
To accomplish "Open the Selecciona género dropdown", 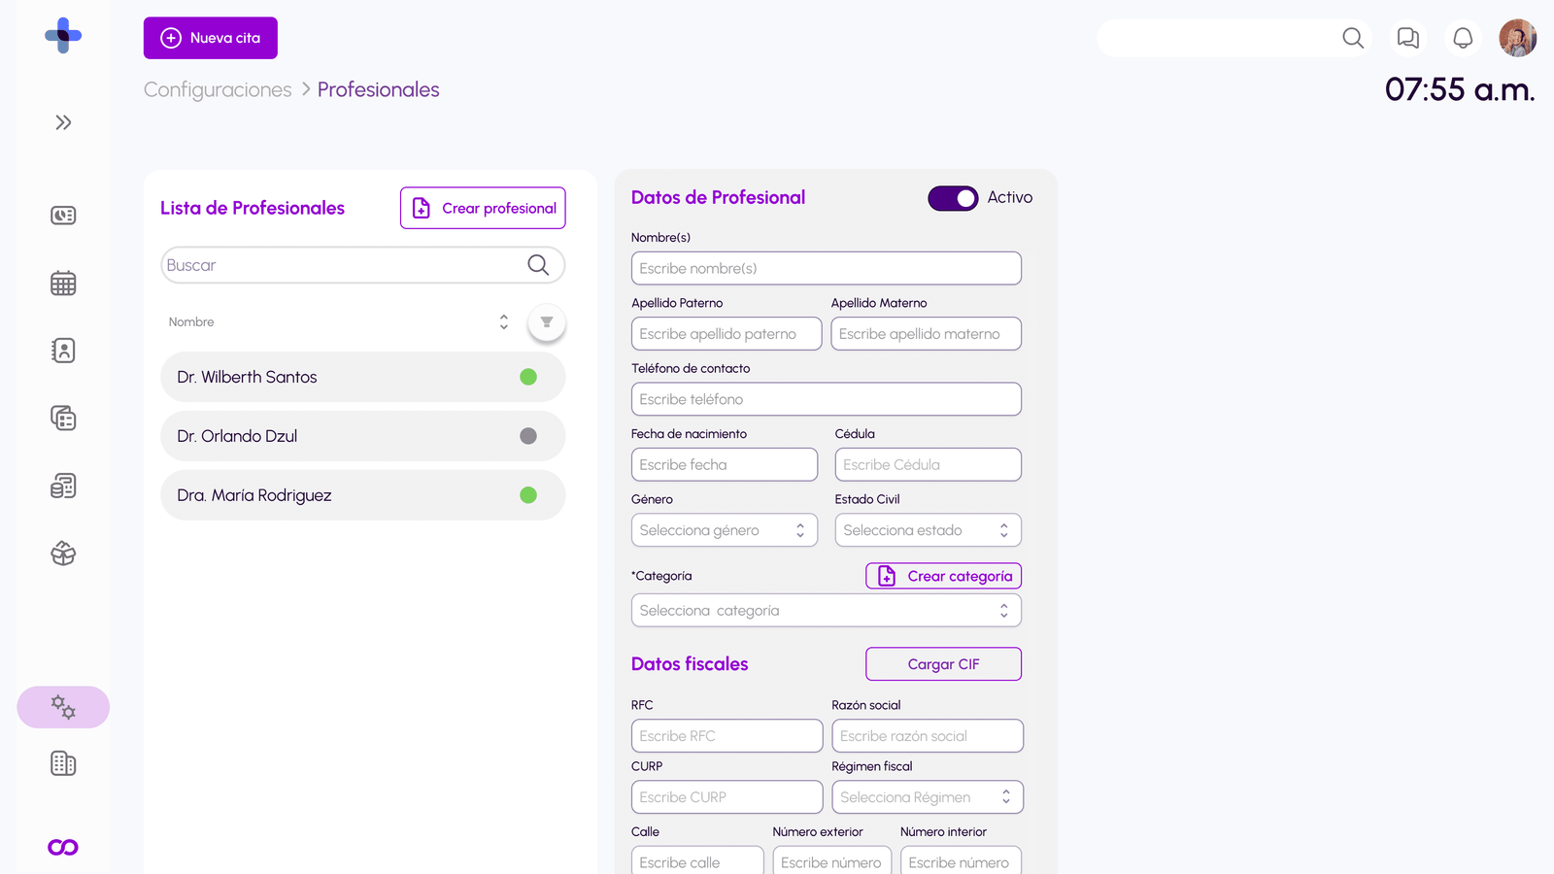I will pyautogui.click(x=724, y=529).
